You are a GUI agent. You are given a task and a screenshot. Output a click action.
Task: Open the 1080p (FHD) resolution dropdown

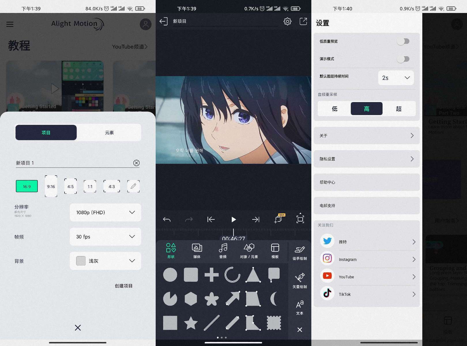click(x=106, y=212)
